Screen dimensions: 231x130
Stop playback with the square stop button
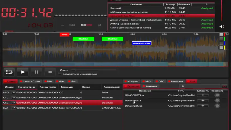(50, 72)
